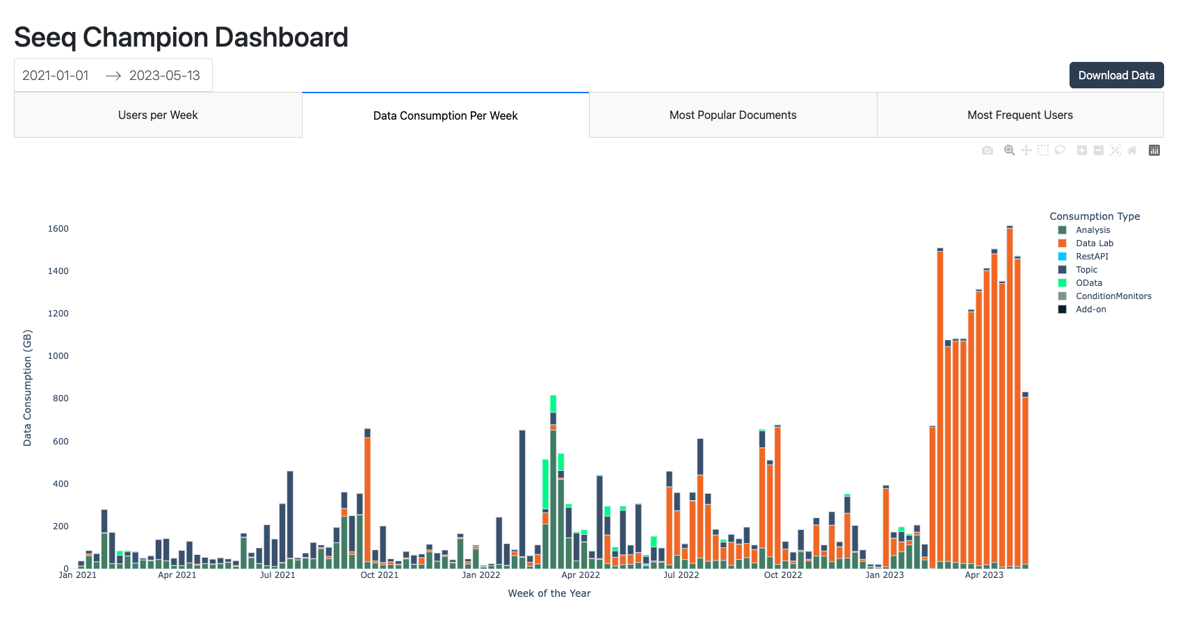This screenshot has height=635, width=1194.
Task: Click the Zoom out minus icon
Action: coord(1099,150)
